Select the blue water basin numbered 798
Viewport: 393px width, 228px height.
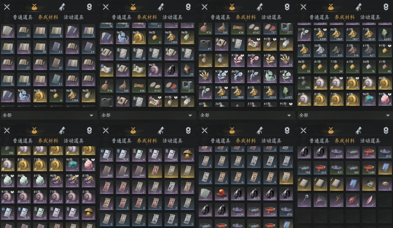(304, 168)
